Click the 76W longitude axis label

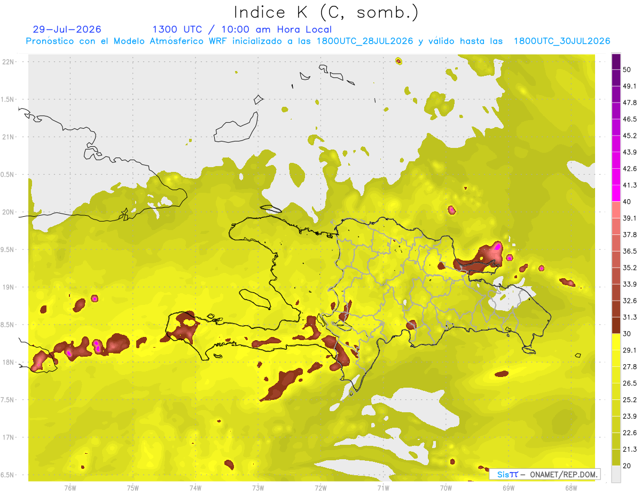coord(70,488)
